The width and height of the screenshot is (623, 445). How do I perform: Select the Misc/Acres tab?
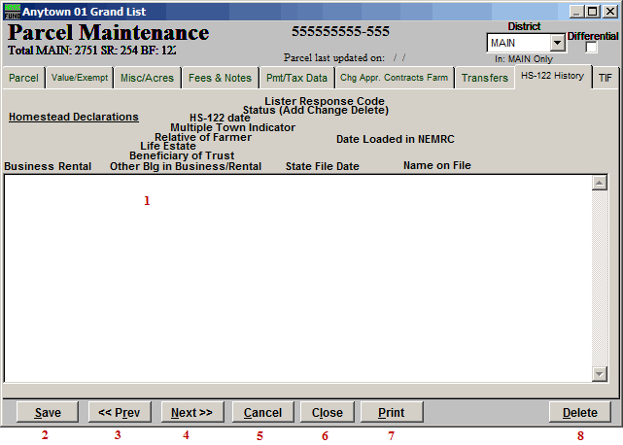[x=147, y=78]
